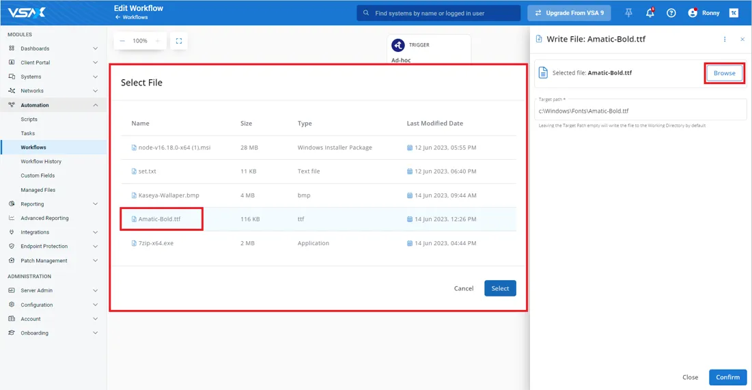Select the 7zip-x64.exe file row
The width and height of the screenshot is (752, 390).
click(x=156, y=243)
